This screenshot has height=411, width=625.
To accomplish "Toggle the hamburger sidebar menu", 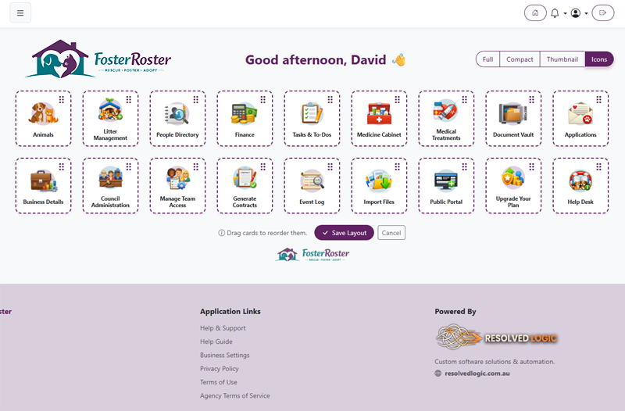I will click(20, 13).
